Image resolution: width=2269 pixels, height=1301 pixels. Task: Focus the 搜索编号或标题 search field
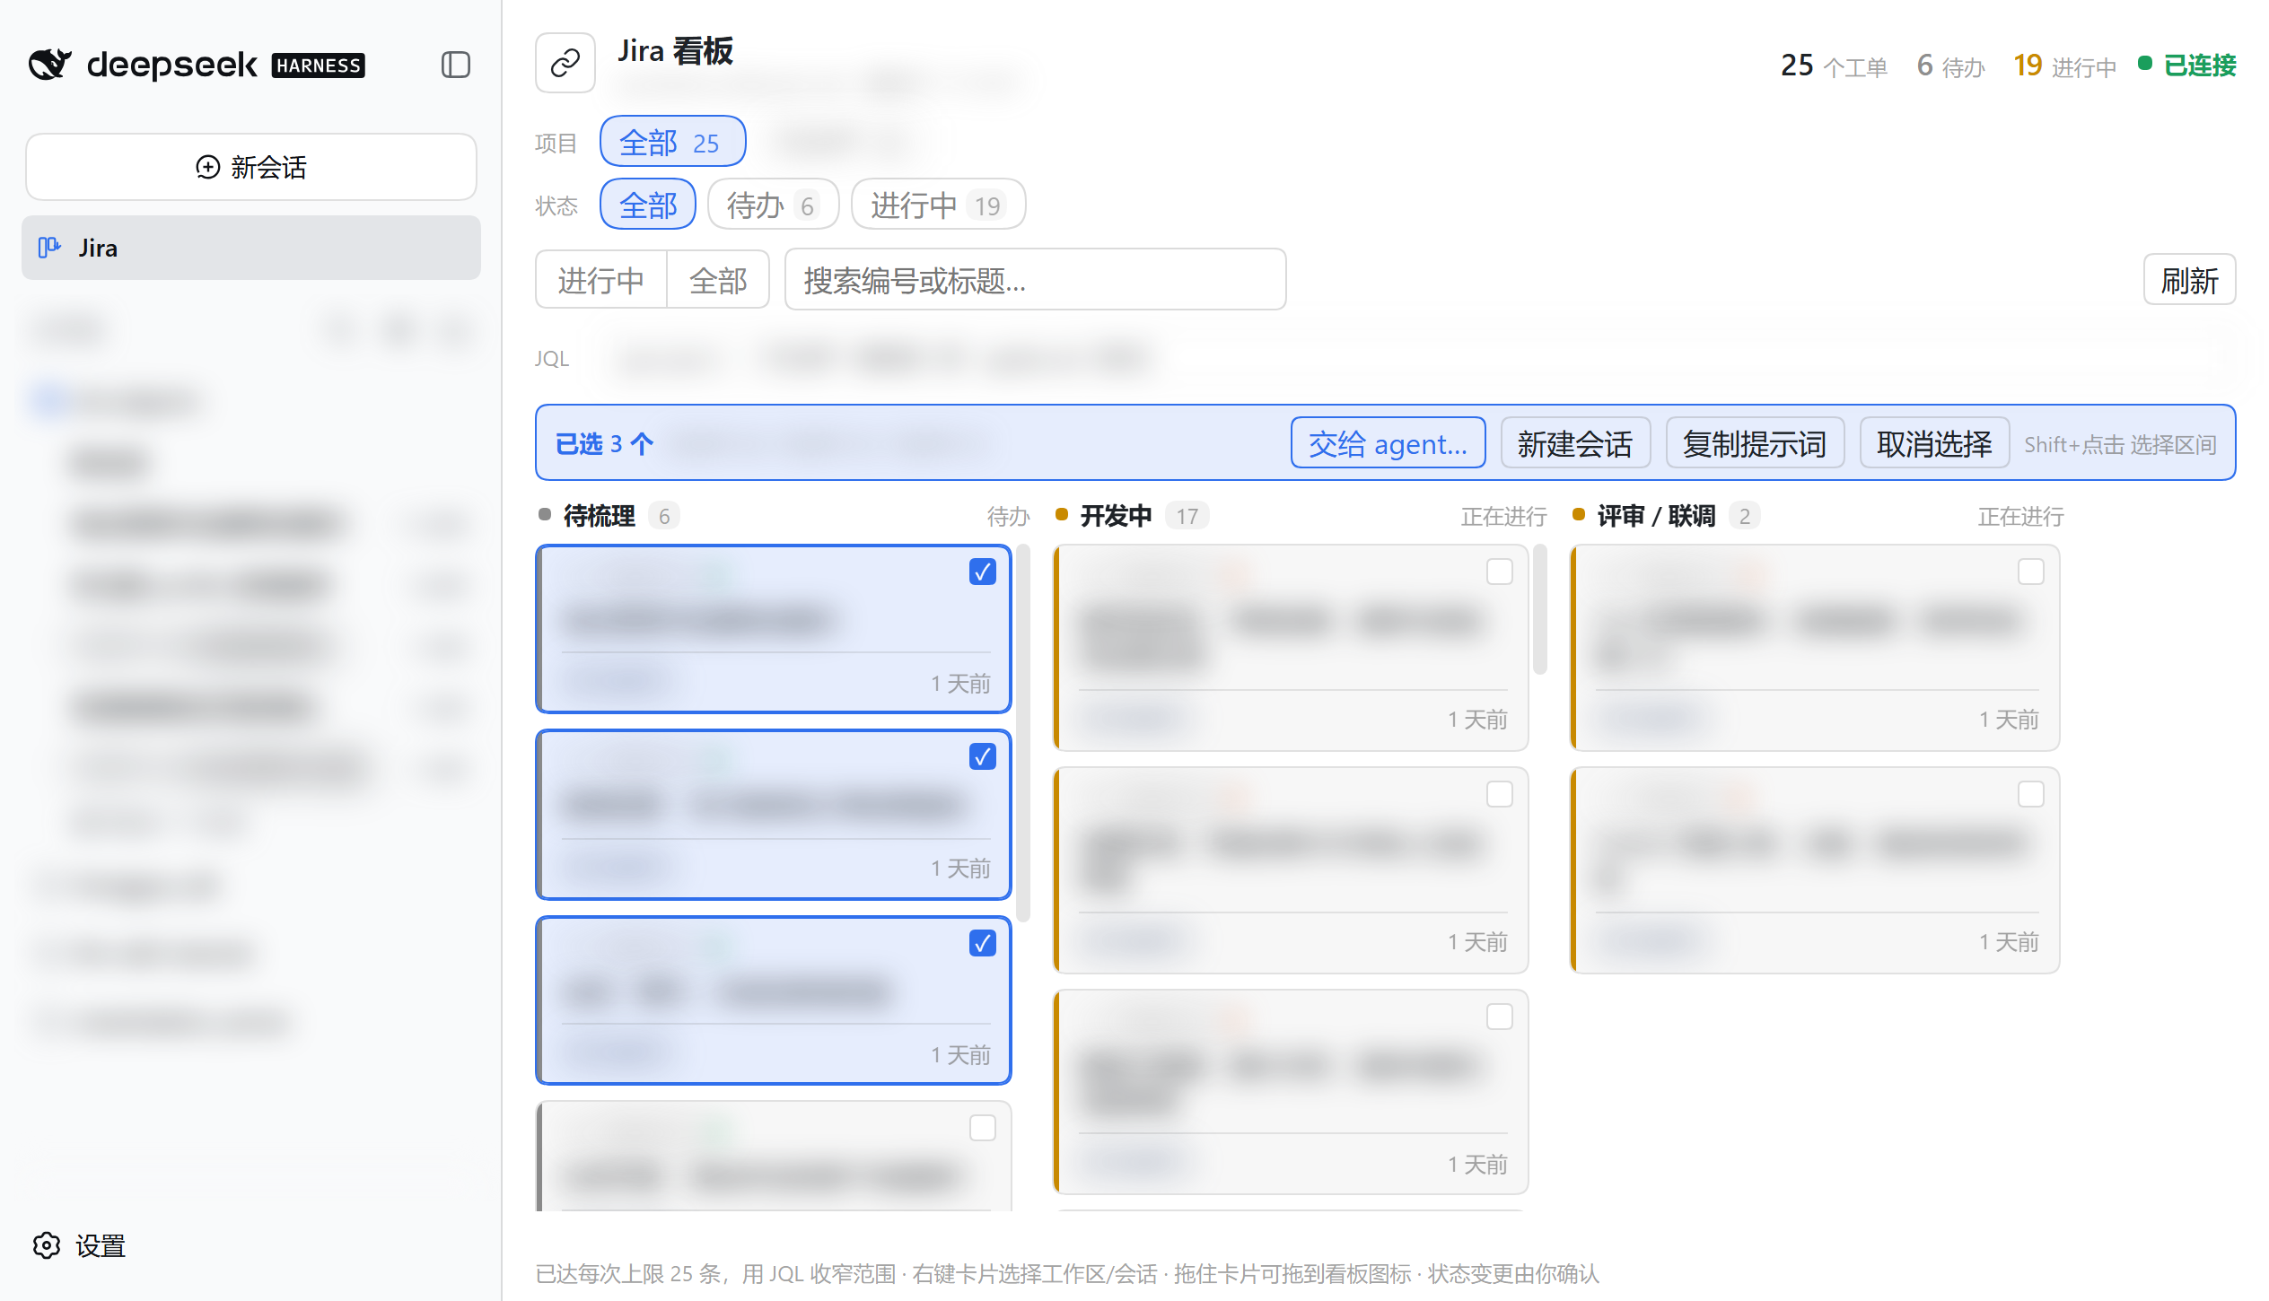pyautogui.click(x=1035, y=280)
